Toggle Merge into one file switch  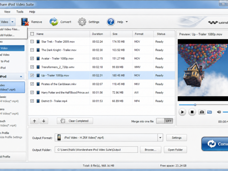(165, 121)
